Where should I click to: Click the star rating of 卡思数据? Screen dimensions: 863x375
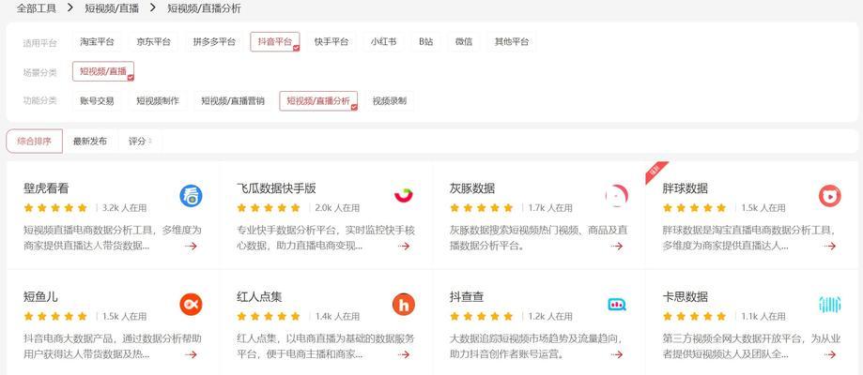point(695,316)
